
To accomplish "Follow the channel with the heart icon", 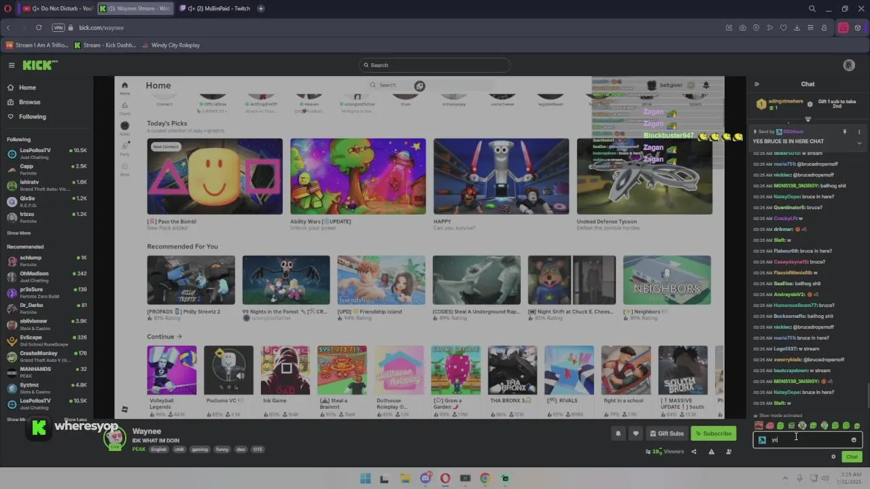I will 636,433.
